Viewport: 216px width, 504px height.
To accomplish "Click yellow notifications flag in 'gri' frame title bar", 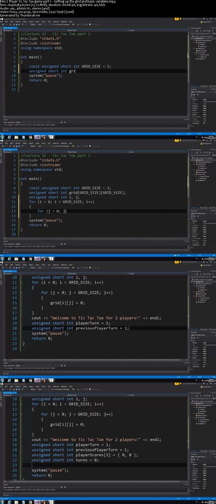I will [176, 19].
